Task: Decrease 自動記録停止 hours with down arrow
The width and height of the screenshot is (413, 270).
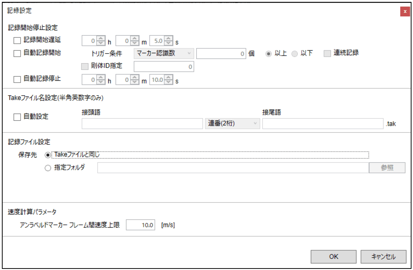Action: (101, 82)
